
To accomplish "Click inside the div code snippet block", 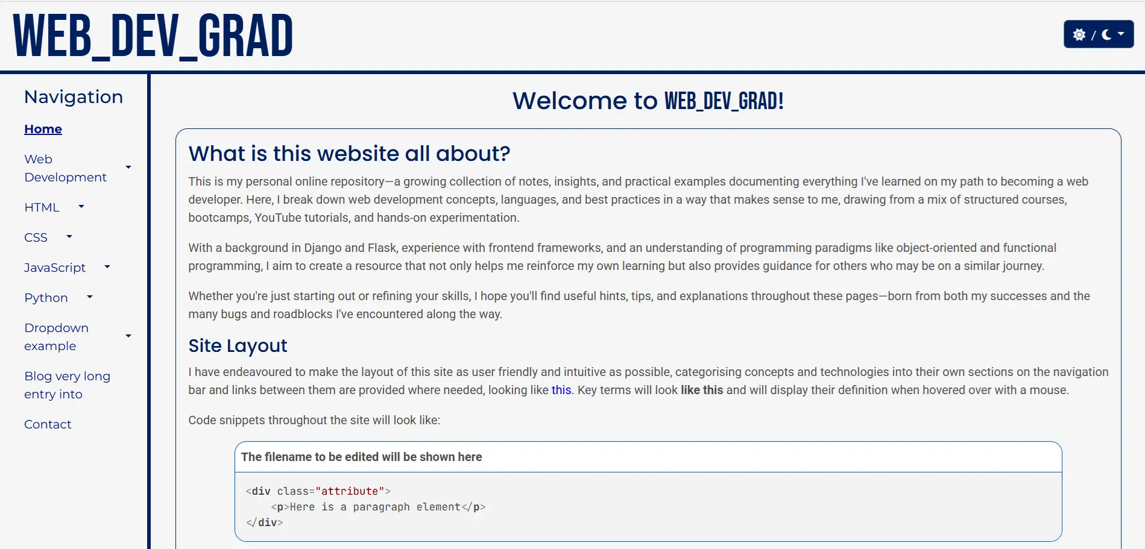I will pos(648,507).
